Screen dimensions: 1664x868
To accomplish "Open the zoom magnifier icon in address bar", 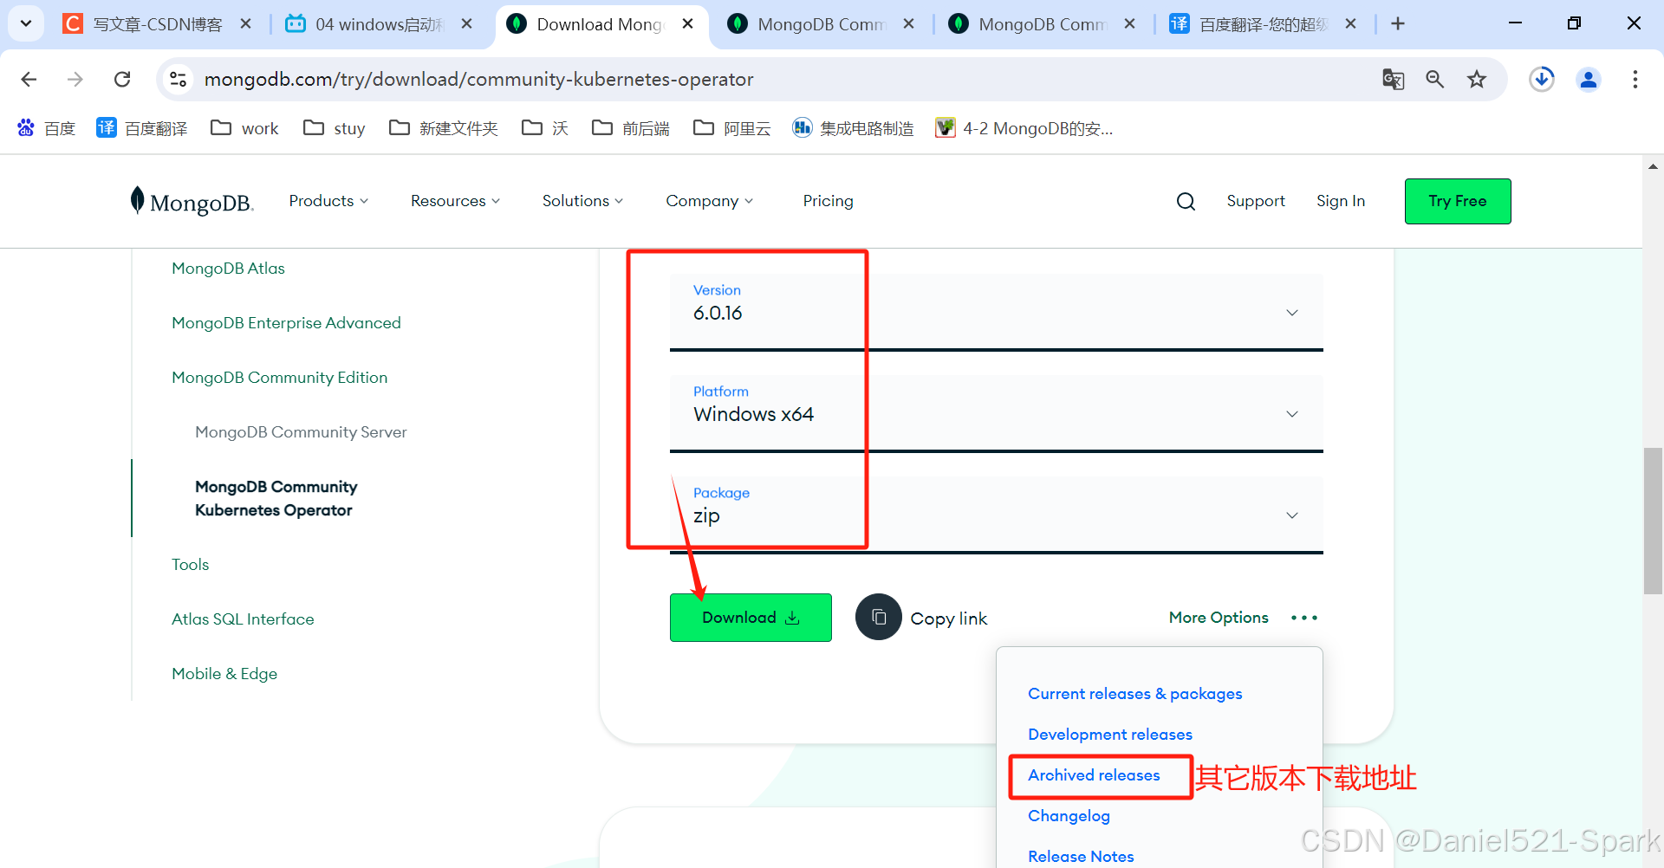I will tap(1435, 80).
